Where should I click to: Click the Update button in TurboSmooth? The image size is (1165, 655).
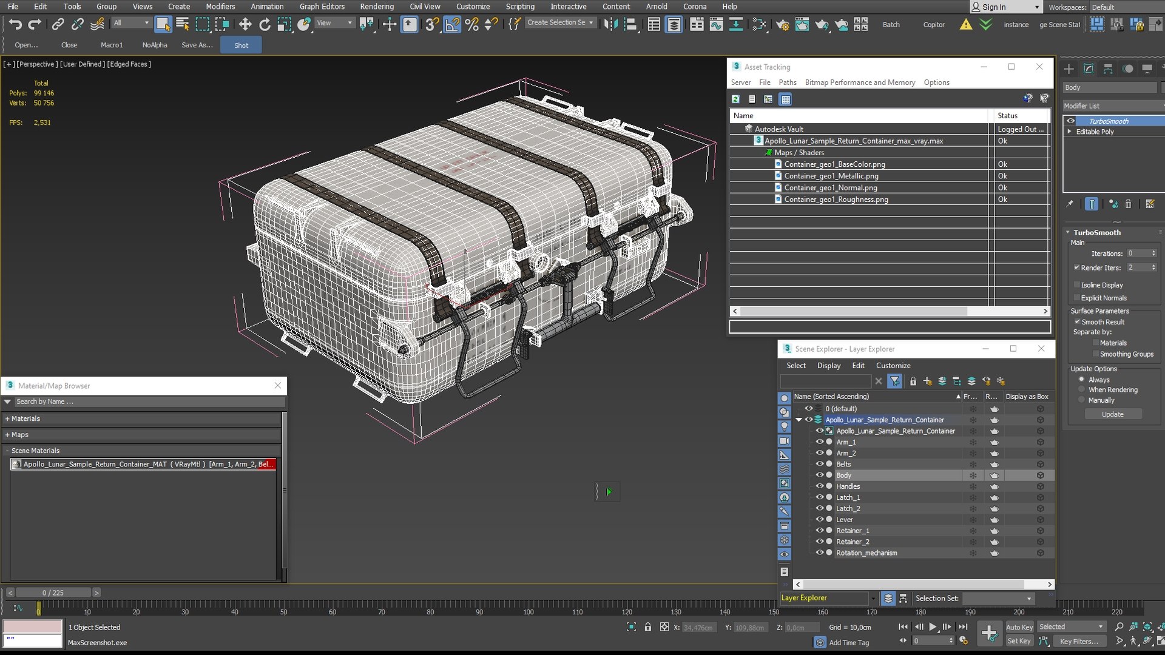[x=1113, y=414]
